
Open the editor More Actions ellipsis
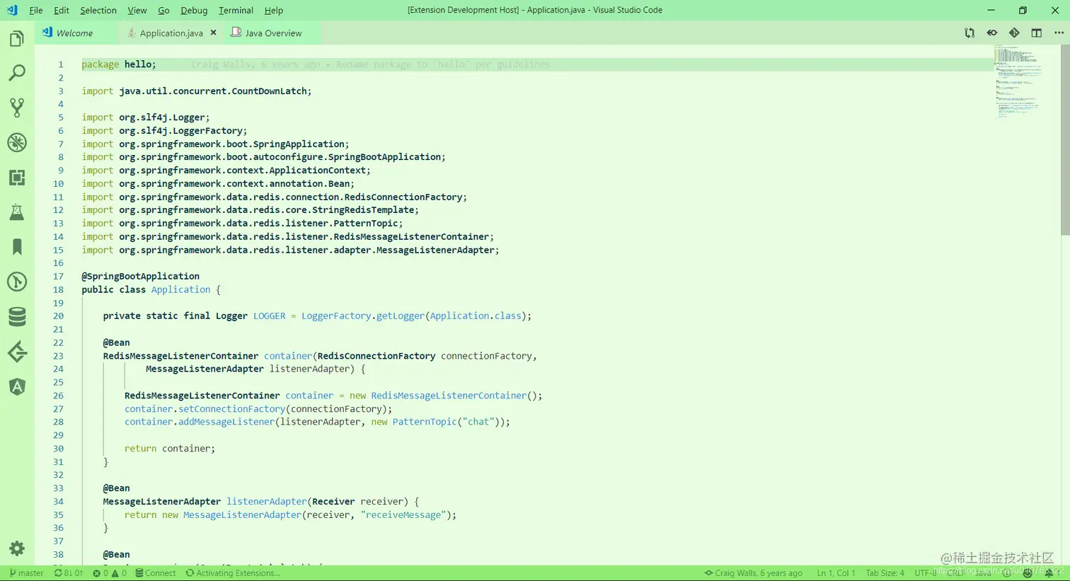point(1059,33)
